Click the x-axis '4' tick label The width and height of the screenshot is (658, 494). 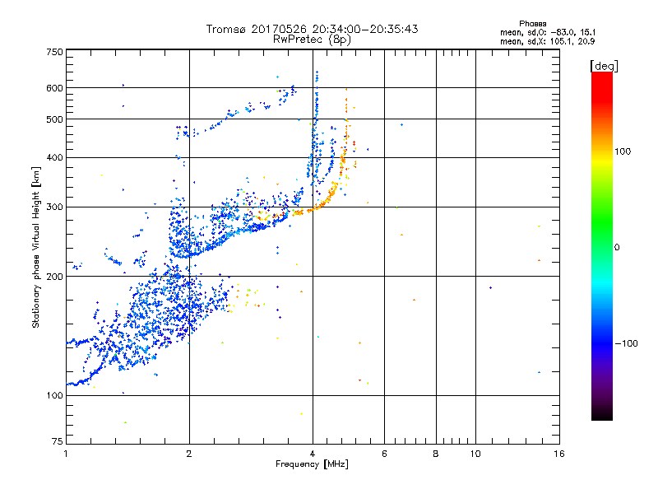pyautogui.click(x=313, y=454)
